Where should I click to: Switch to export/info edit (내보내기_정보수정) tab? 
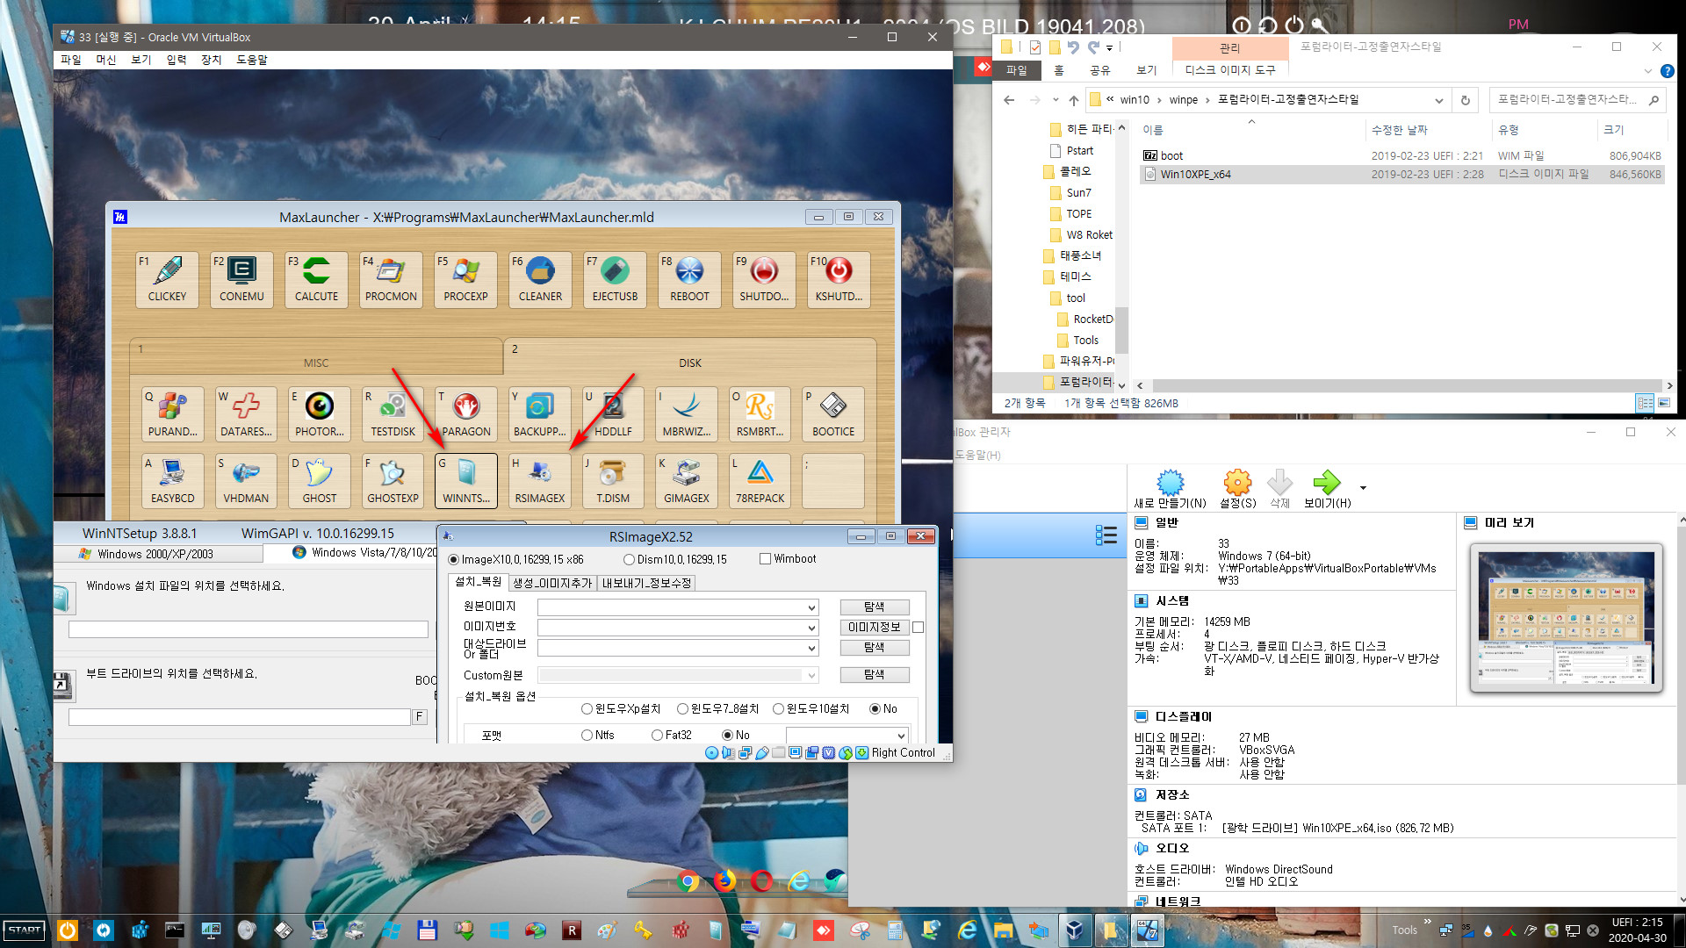[x=646, y=583]
